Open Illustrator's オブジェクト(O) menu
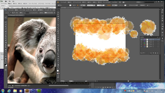This screenshot has width=165, height=93. pos(77,2)
